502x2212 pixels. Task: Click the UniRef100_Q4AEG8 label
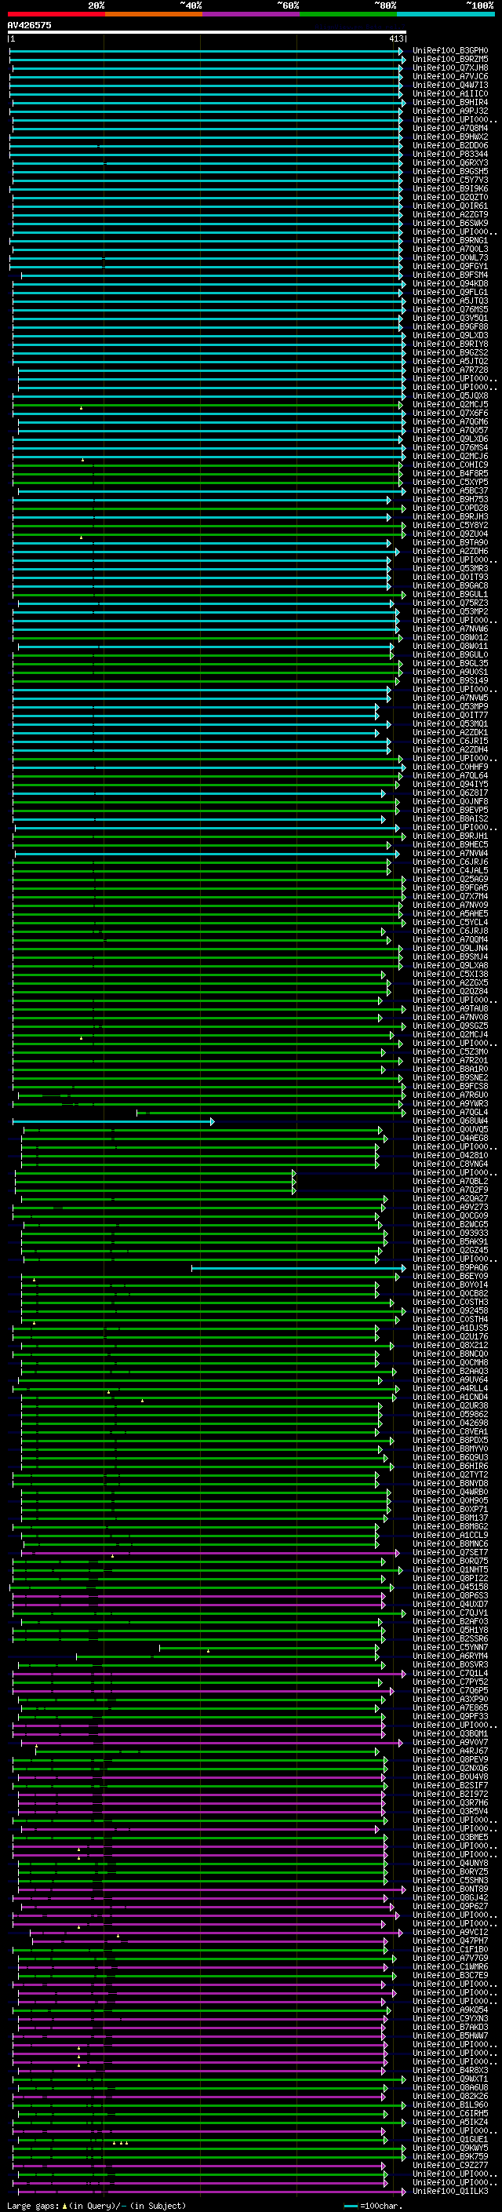tap(450, 1138)
